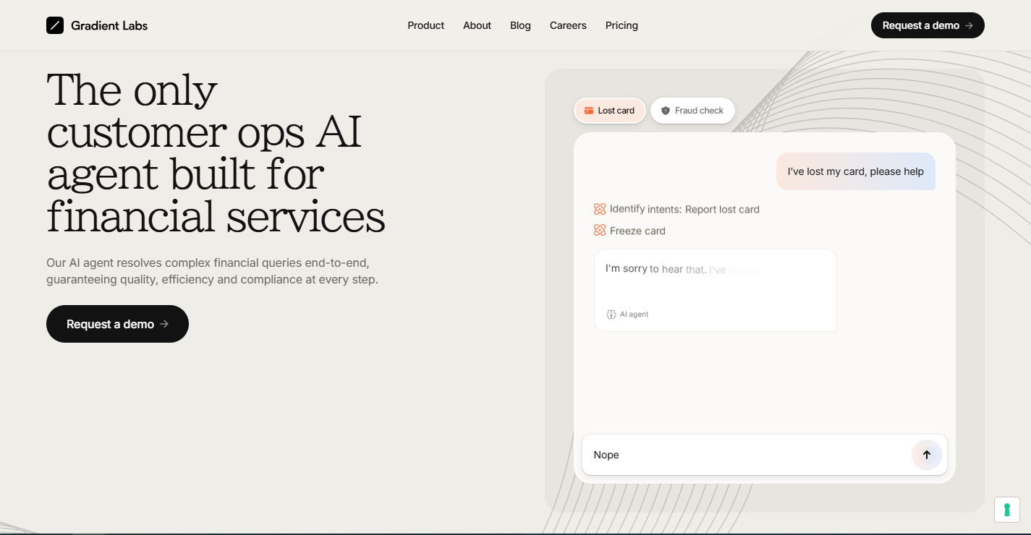Click the chat message input field
Viewport: 1031px width, 535px height.
(765, 455)
